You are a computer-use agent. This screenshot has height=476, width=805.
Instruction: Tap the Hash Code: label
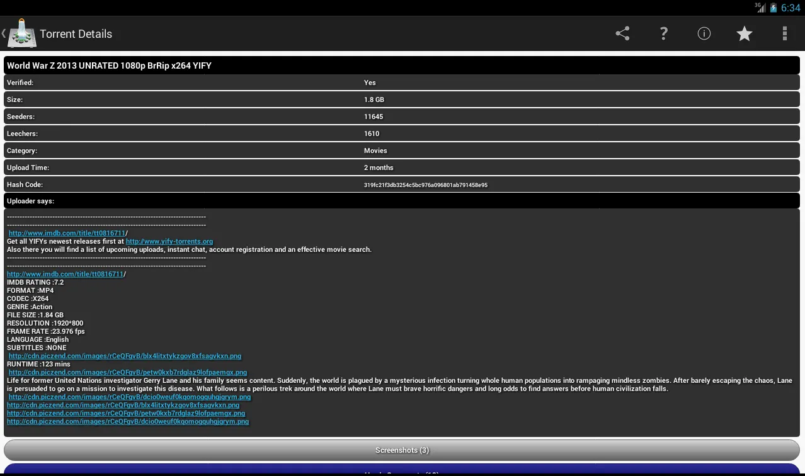pyautogui.click(x=25, y=184)
